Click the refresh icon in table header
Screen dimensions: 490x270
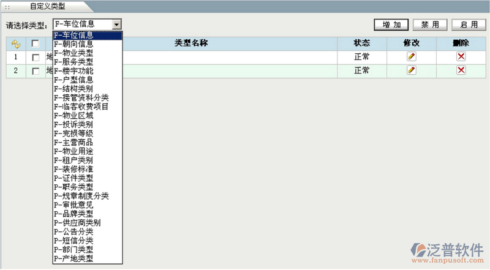[16, 44]
